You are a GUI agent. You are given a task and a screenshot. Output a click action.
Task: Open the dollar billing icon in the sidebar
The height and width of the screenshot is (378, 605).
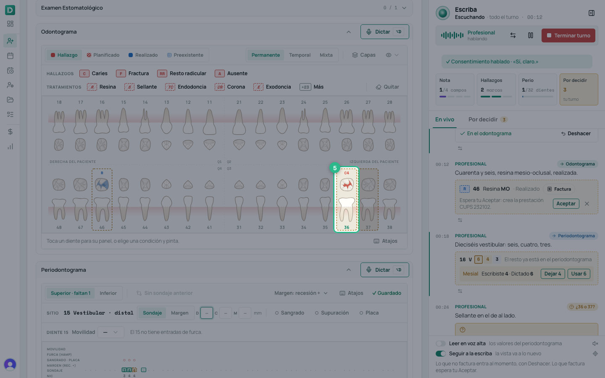tap(10, 131)
